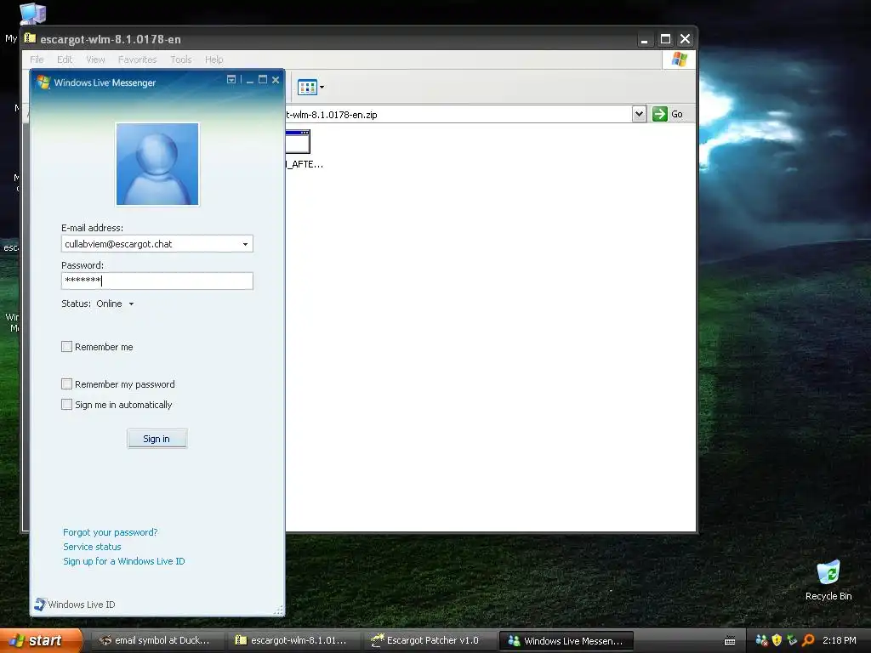Click the Sign in button

pyautogui.click(x=157, y=439)
